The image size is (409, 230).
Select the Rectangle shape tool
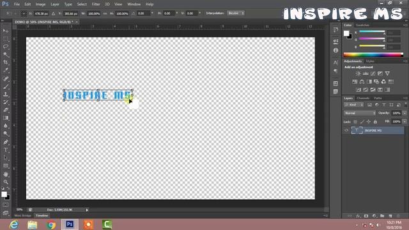[6, 166]
